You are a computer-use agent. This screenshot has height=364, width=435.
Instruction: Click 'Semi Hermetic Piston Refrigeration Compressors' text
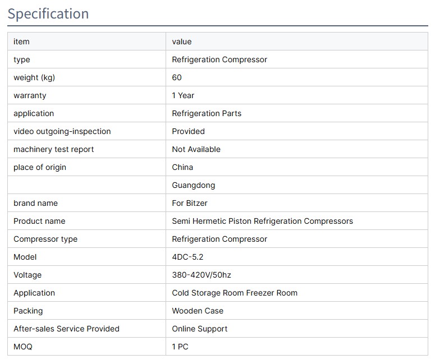262,221
